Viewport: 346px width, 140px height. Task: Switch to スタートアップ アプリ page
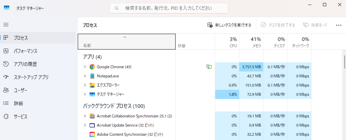[x=30, y=77]
